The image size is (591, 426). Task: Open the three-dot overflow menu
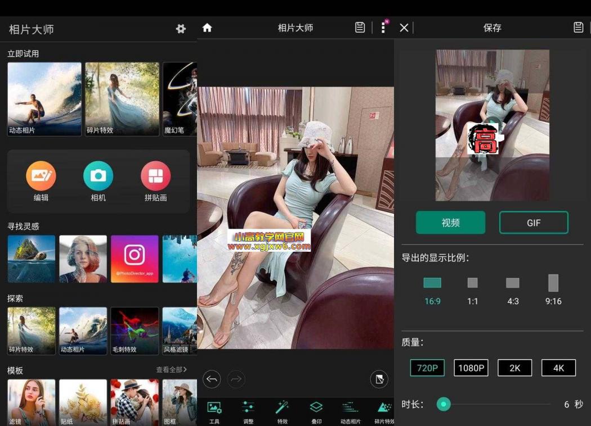pos(383,27)
